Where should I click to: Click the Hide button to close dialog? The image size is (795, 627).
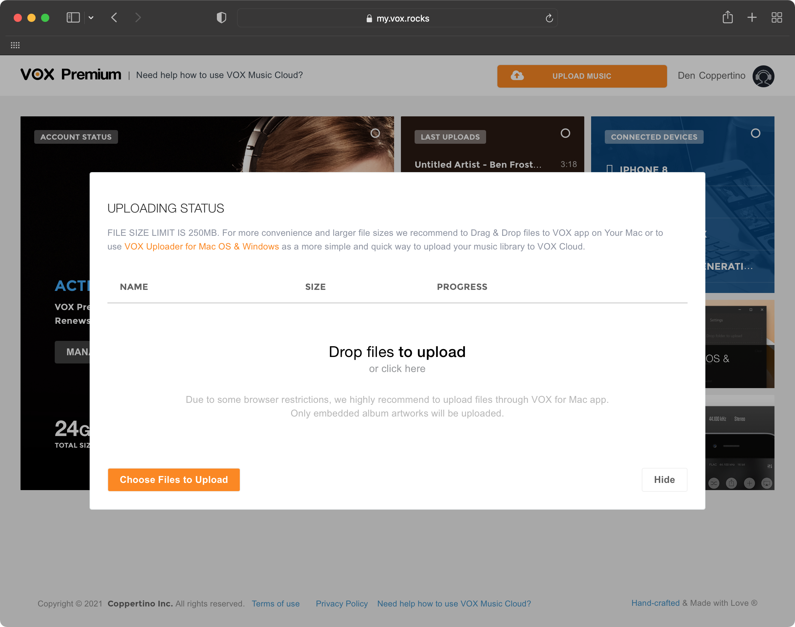pos(664,479)
